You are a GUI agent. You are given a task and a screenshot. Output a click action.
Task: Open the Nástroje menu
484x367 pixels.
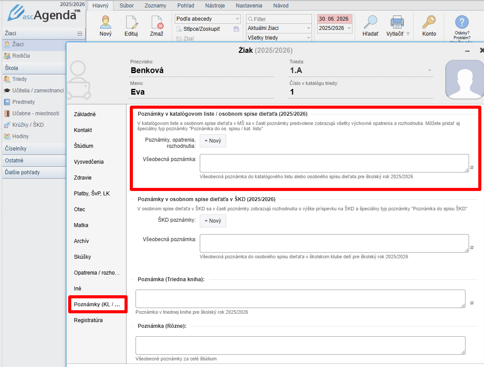(215, 6)
